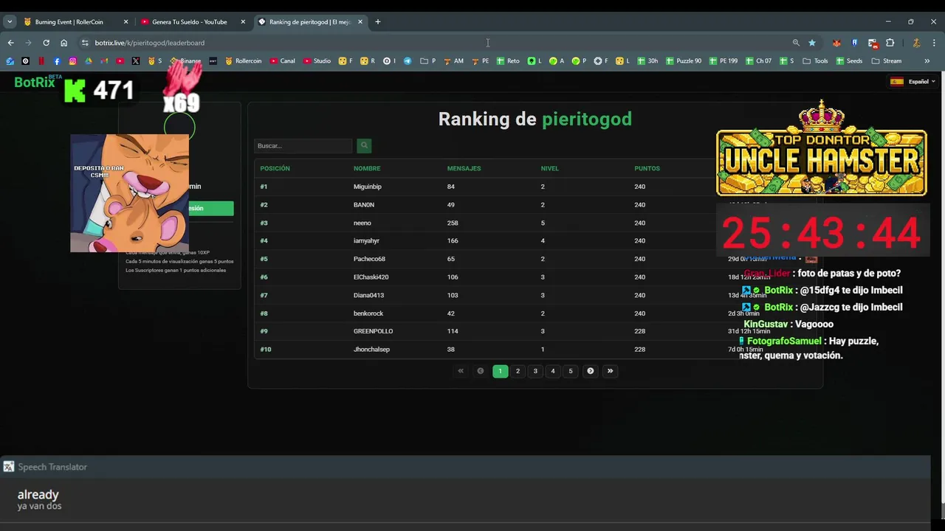Open the Binance bookmark
This screenshot has width=945, height=531.
[185, 61]
